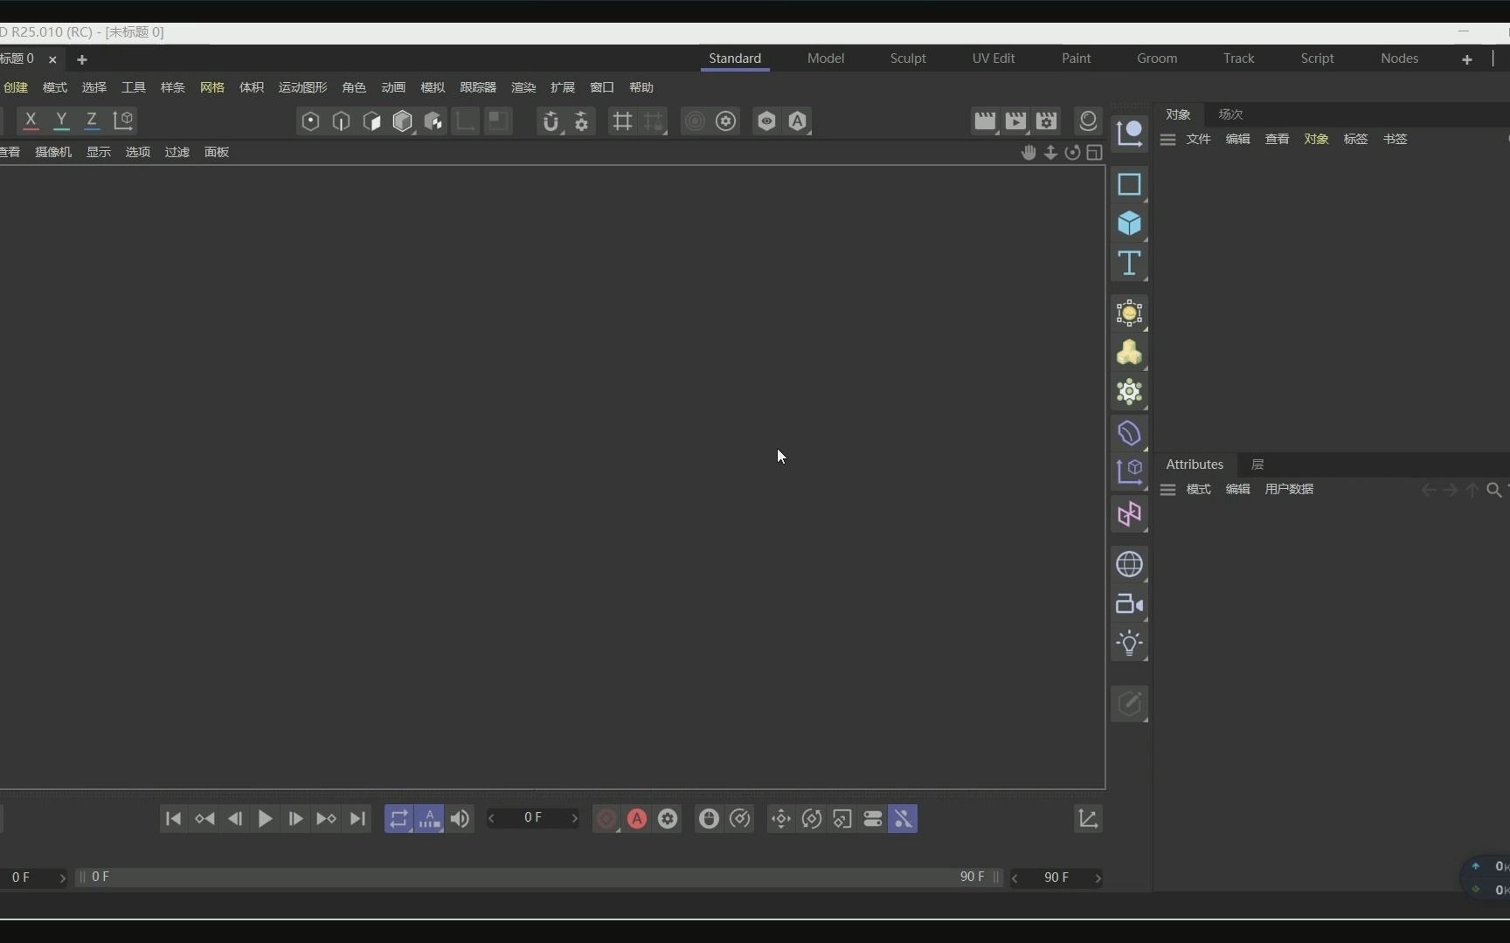The width and height of the screenshot is (1510, 943).
Task: Toggle playback loop mode
Action: [398, 819]
